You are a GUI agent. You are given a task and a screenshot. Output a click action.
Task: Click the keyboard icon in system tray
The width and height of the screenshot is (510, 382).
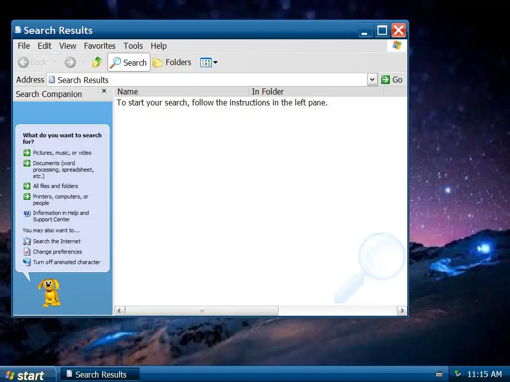click(x=439, y=374)
